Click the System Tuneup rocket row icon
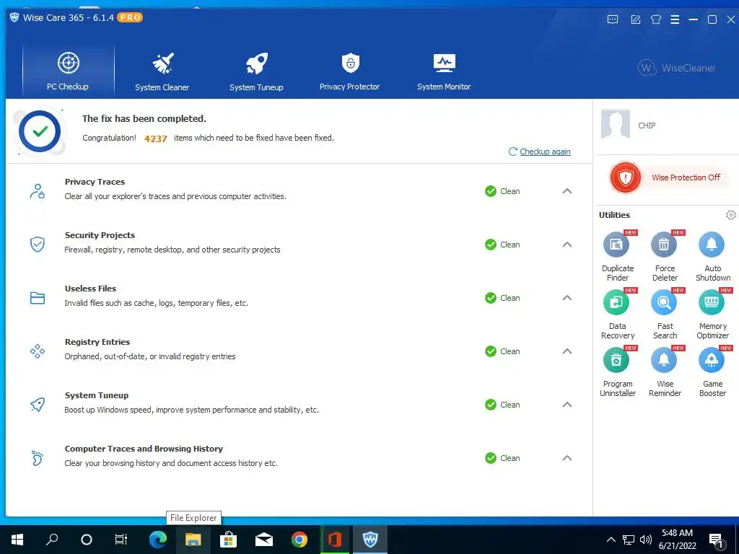Screen dimensions: 739x554 38,405
